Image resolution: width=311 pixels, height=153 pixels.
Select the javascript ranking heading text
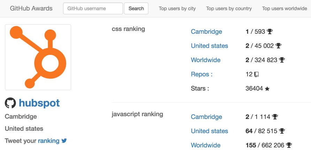point(137,114)
